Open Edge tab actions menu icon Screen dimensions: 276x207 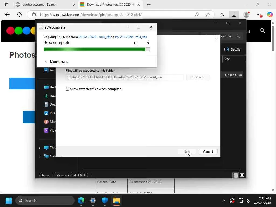coord(6,5)
